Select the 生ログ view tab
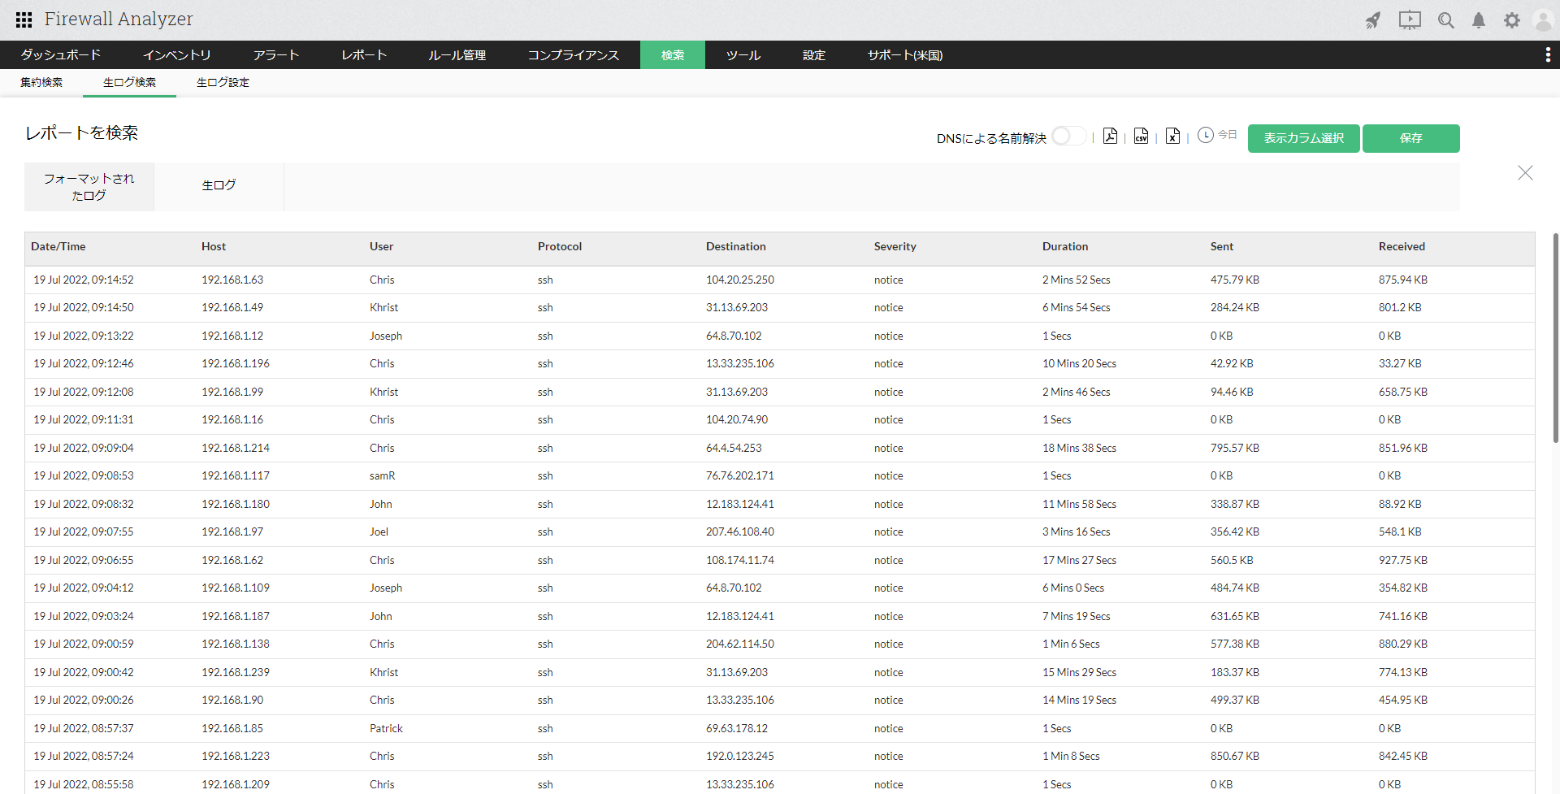The width and height of the screenshot is (1560, 794). (219, 186)
